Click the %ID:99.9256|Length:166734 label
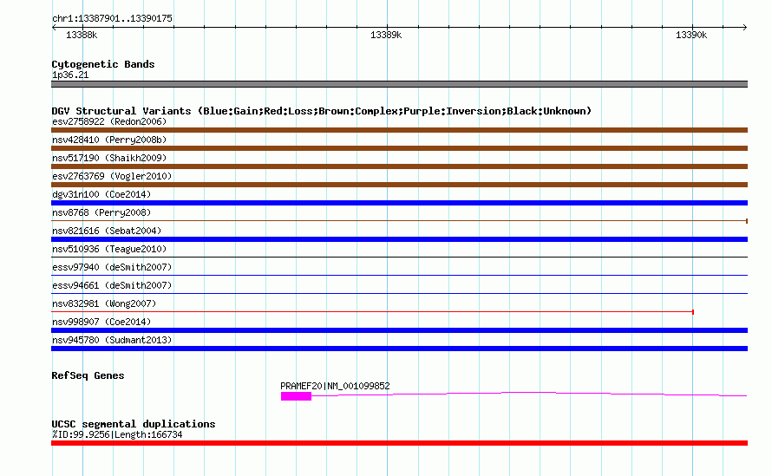The height and width of the screenshot is (476, 772). pyautogui.click(x=117, y=434)
